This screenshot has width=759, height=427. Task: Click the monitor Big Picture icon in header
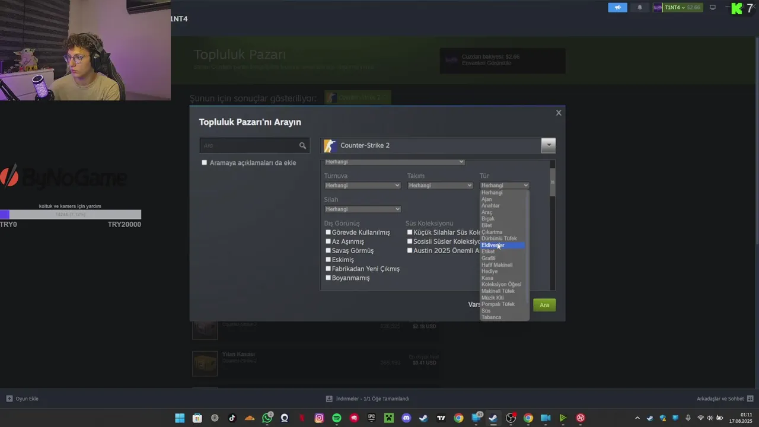coord(713,8)
